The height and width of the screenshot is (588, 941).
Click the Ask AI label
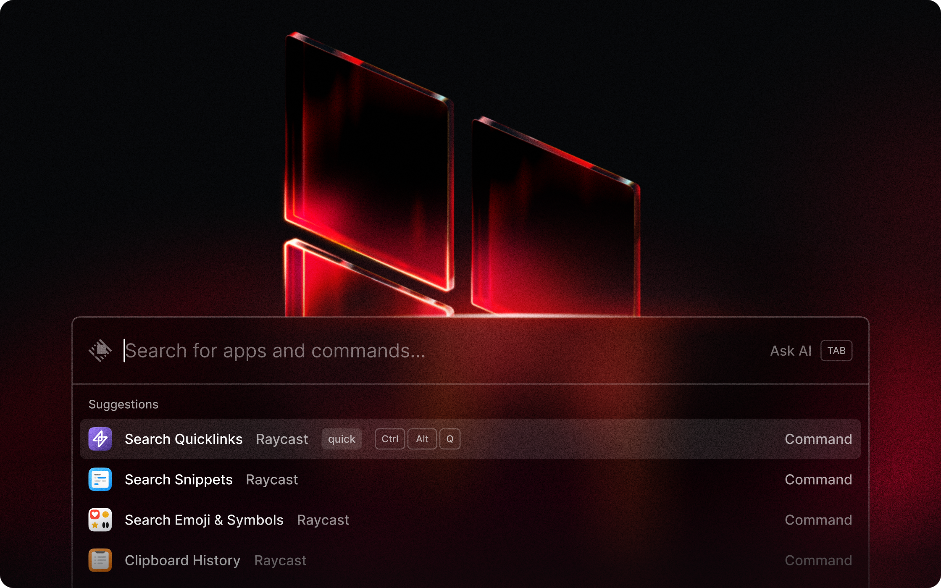tap(790, 351)
